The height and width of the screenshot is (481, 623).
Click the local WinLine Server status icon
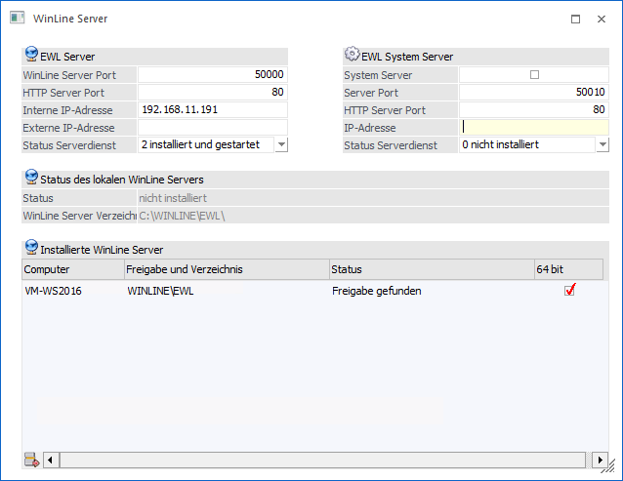point(30,179)
